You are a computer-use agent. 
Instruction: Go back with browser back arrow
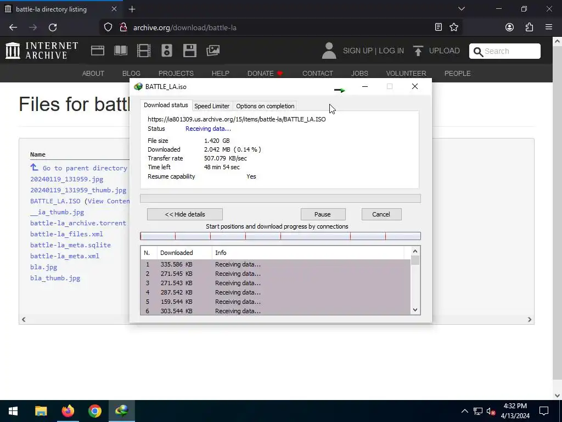[13, 27]
